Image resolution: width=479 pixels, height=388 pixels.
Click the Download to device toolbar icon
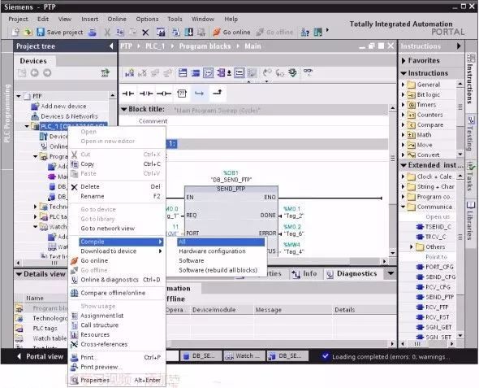[x=189, y=32]
